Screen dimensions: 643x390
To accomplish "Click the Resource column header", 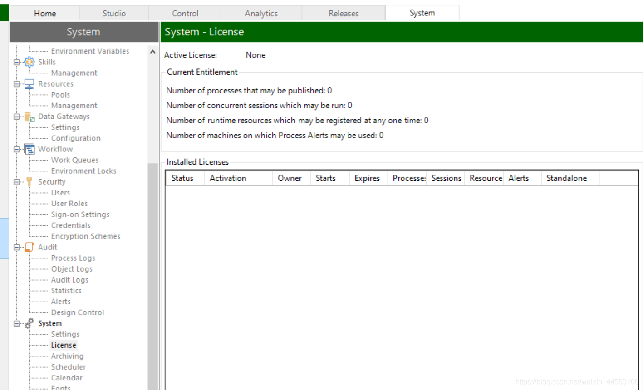I will click(484, 178).
